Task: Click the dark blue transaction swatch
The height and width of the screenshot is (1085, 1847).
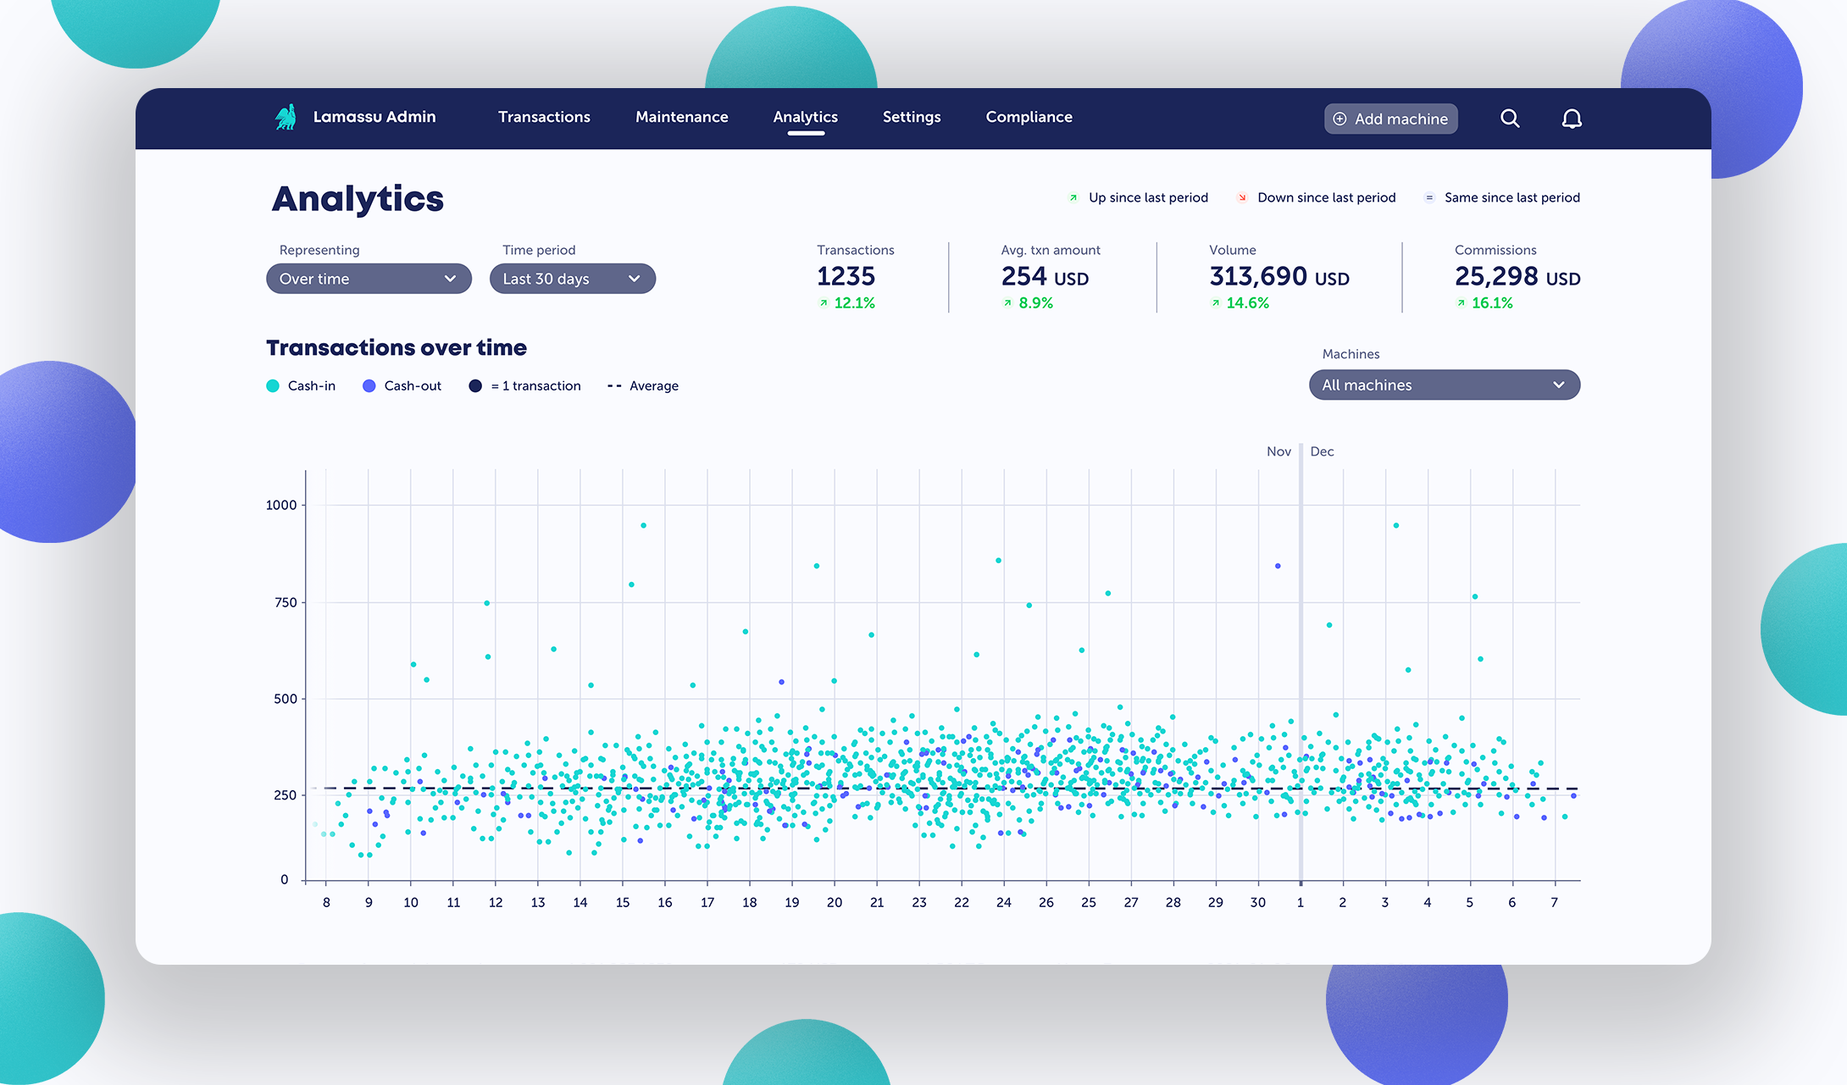Action: [475, 386]
